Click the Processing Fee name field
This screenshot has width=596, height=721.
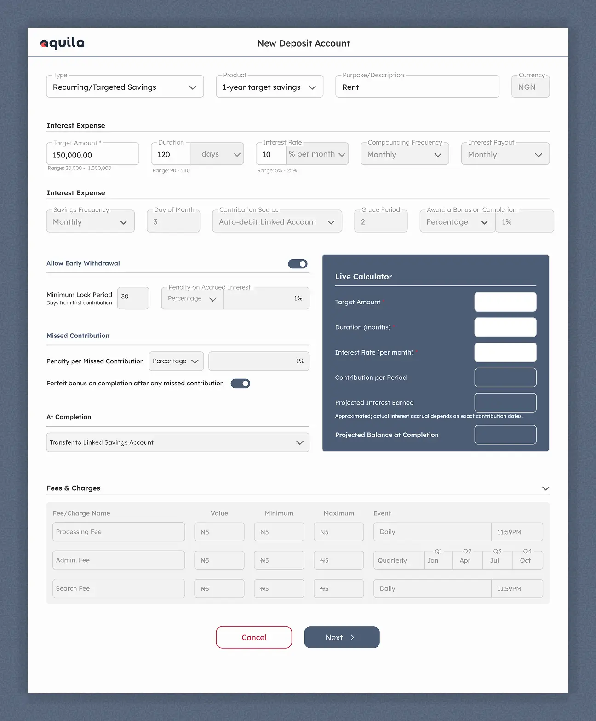point(119,532)
